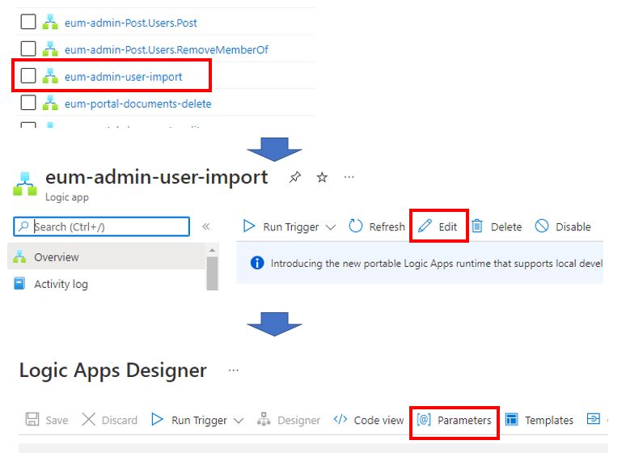
Task: Click inside the Search (Ctrl+/) field
Action: pos(101,226)
